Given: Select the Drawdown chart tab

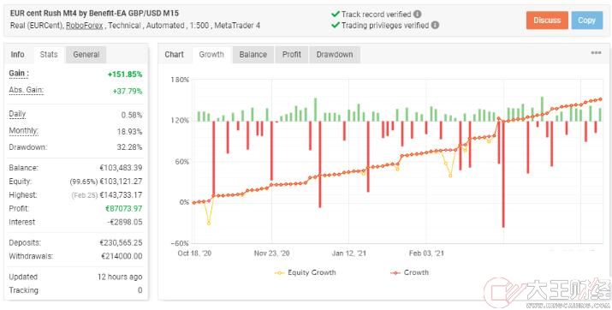Looking at the screenshot, I should click(335, 54).
